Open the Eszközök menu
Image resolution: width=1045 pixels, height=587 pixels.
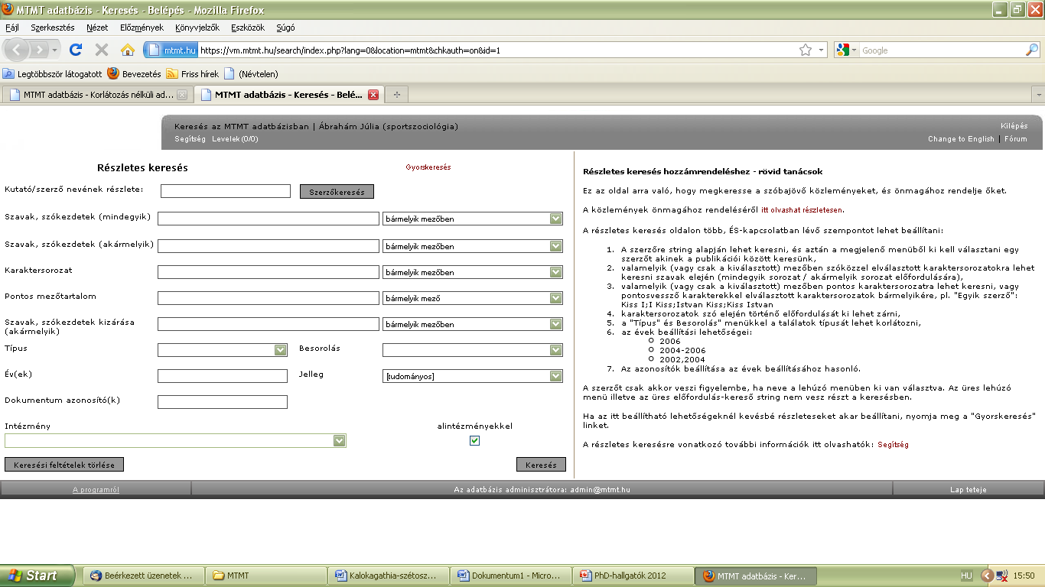[x=248, y=27]
